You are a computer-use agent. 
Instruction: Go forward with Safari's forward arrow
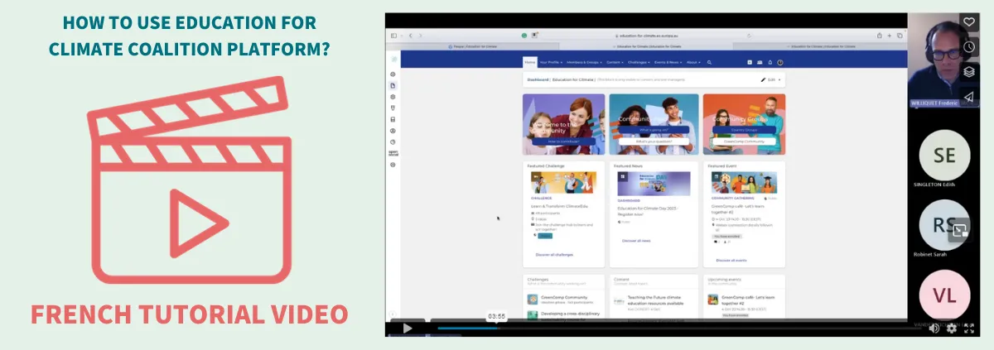[420, 36]
